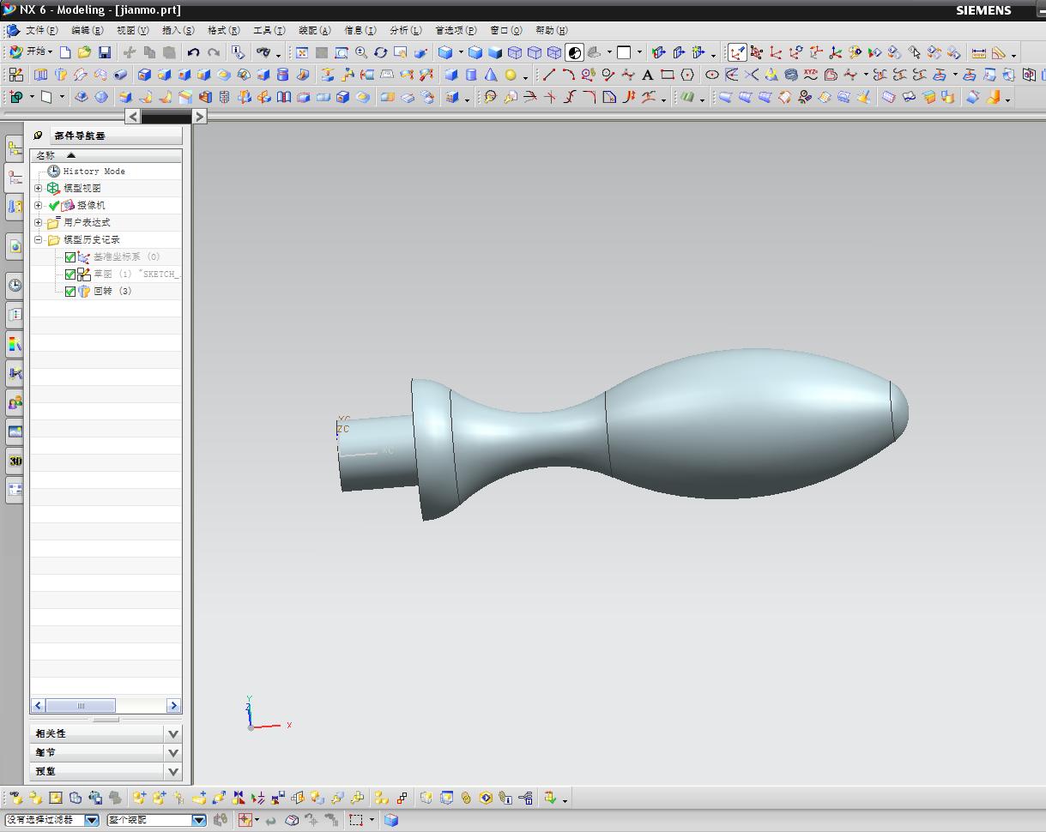Click the XYZ law curve icon
Image resolution: width=1046 pixels, height=832 pixels.
point(811,75)
